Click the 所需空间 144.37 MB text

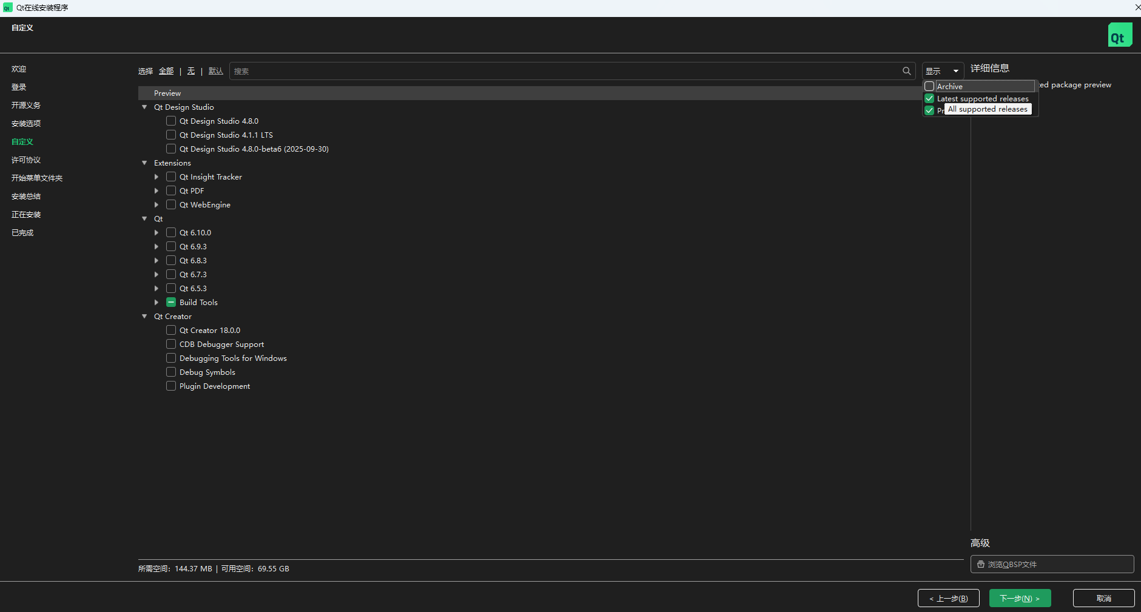click(175, 569)
